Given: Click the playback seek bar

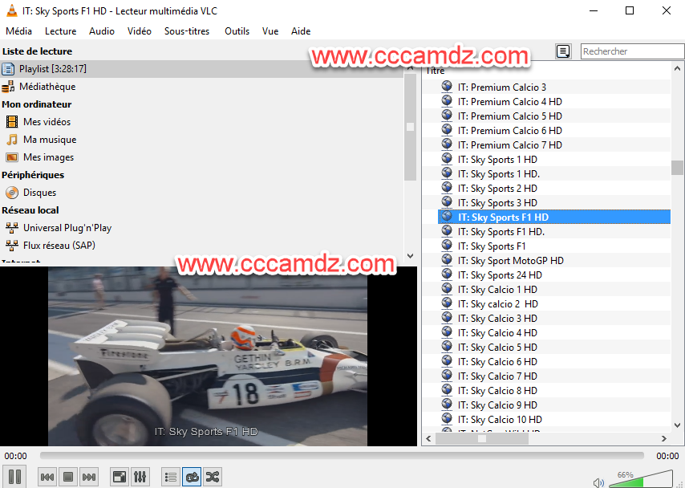Looking at the screenshot, I should [x=342, y=456].
